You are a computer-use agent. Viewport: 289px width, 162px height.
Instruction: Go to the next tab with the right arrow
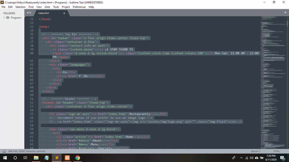tap(30, 13)
